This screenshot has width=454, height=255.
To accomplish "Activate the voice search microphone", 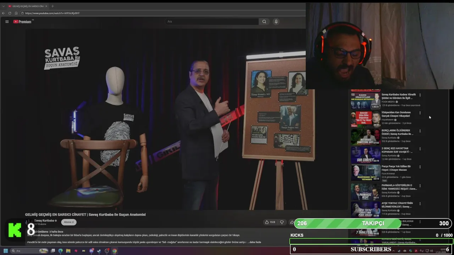I will tap(276, 22).
